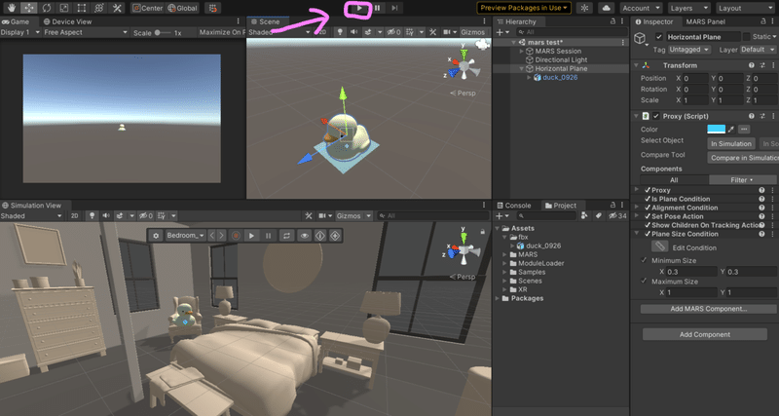Click the In Simulation button

click(731, 143)
